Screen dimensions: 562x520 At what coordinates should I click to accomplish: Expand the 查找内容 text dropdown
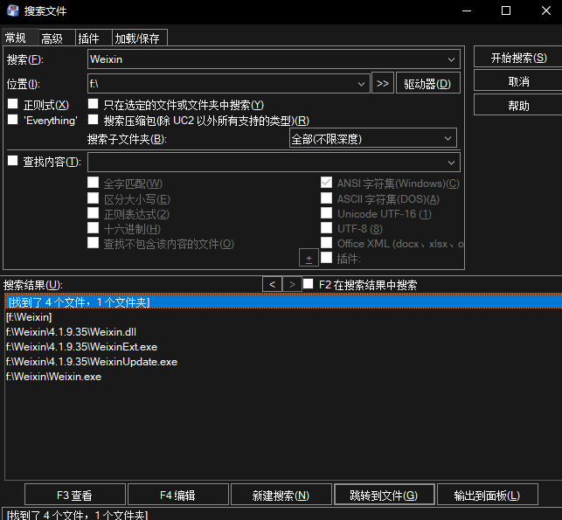pos(451,163)
